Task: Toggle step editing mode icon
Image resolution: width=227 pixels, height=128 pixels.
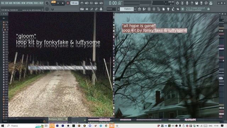Action: pos(92,9)
